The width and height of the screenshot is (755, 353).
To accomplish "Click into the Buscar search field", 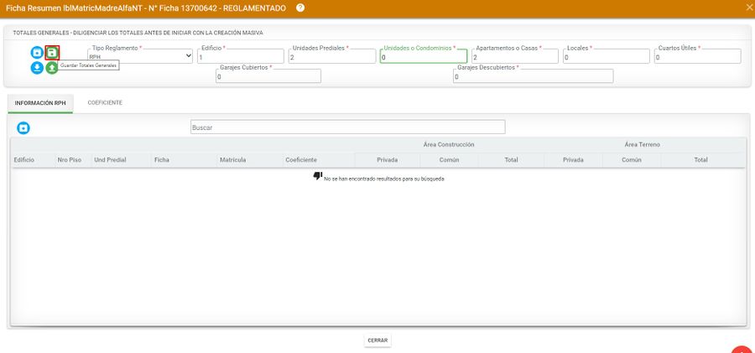I will [x=347, y=127].
